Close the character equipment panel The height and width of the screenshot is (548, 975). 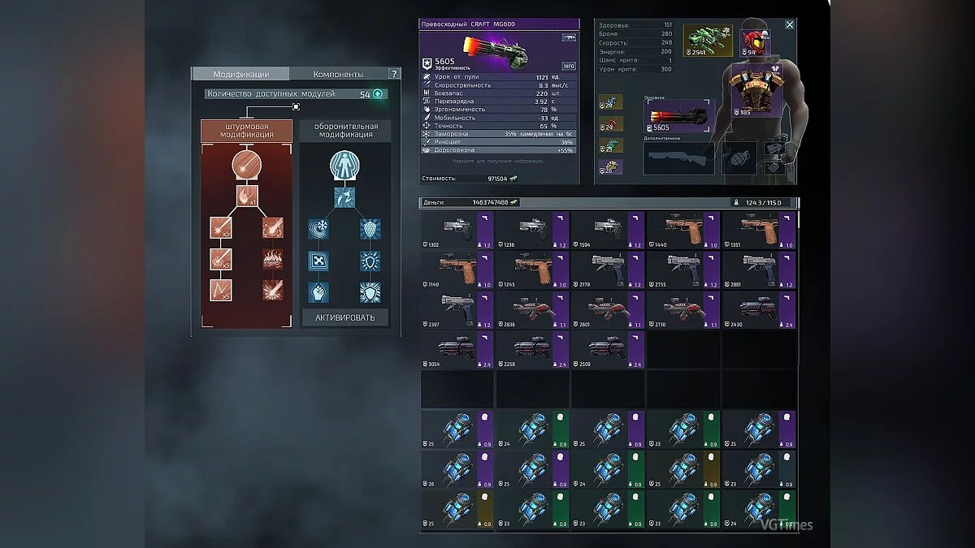[x=790, y=25]
